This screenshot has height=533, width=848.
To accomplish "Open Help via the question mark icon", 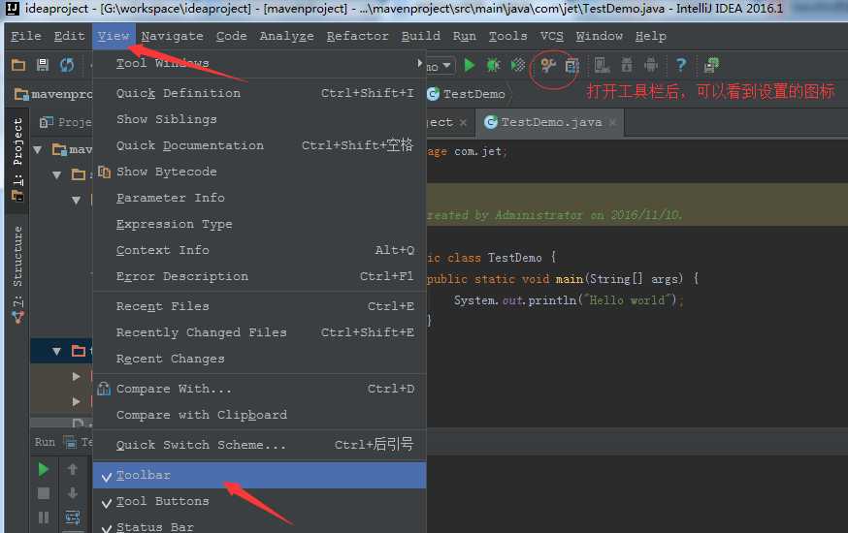I will click(x=681, y=65).
